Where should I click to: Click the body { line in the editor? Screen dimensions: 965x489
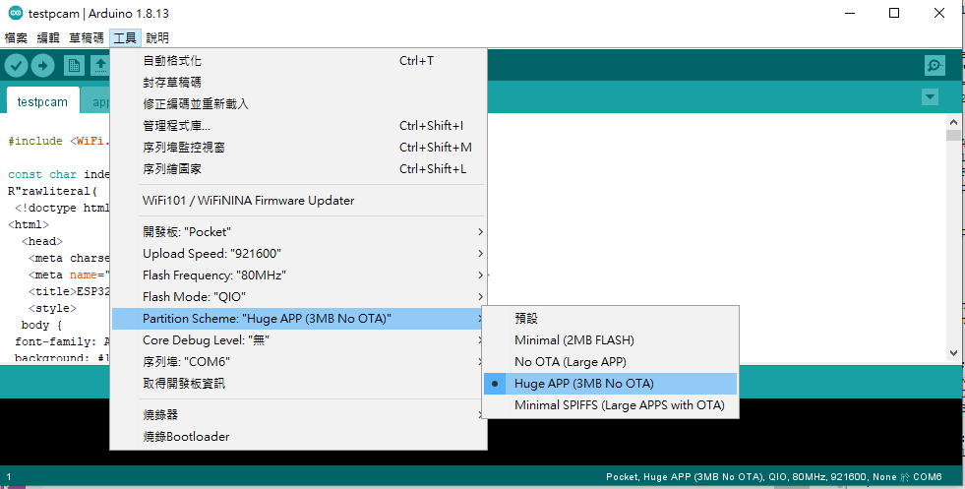(42, 325)
